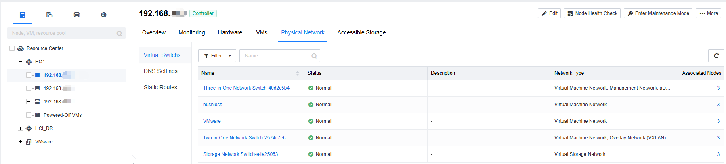Switch to the Hardware tab
The image size is (726, 164).
(x=230, y=32)
